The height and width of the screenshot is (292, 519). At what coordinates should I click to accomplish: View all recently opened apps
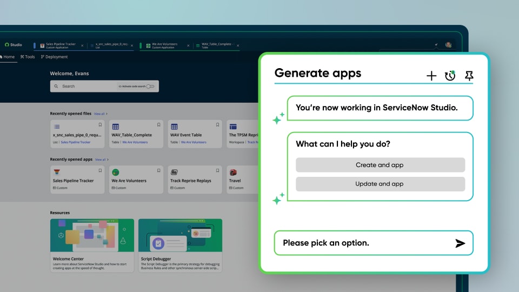pyautogui.click(x=102, y=160)
